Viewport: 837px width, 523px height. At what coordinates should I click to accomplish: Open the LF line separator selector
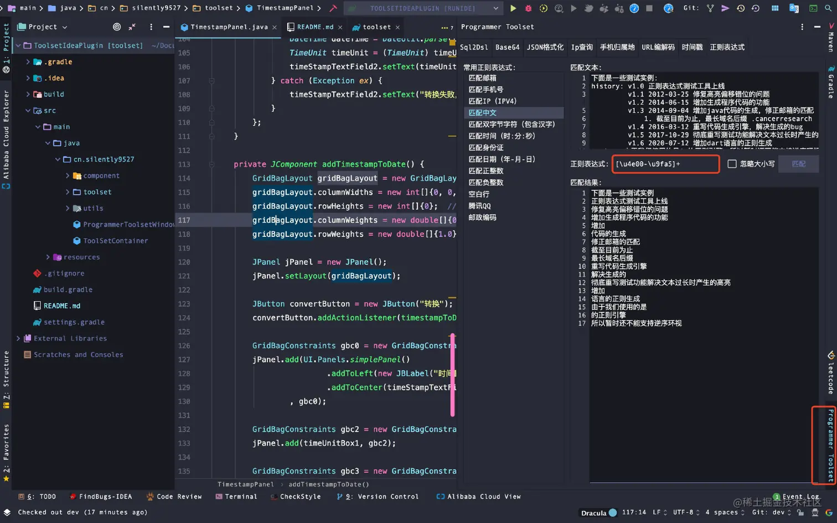[x=660, y=512]
